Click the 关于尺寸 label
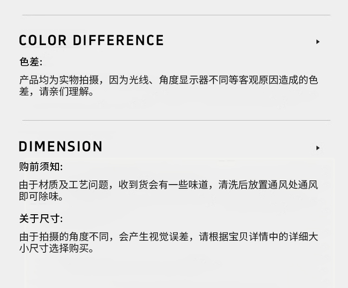The image size is (348, 288). [41, 218]
